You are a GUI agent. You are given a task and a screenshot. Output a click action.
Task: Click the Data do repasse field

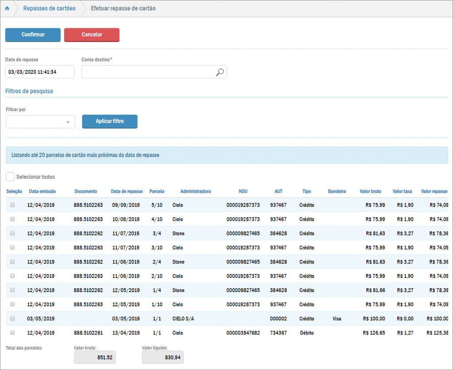click(x=40, y=72)
